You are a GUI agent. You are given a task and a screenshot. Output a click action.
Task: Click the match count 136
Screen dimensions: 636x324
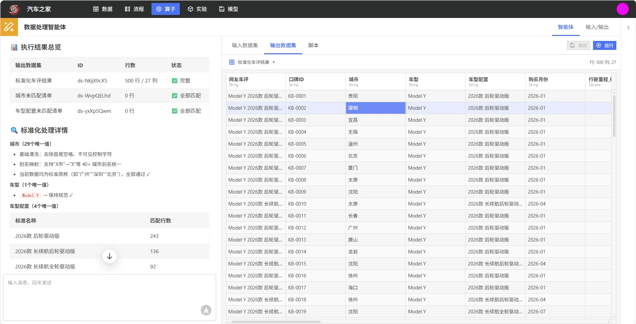(155, 251)
